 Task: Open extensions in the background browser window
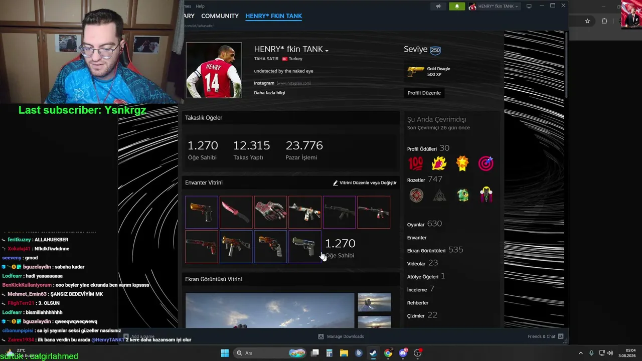(x=604, y=21)
